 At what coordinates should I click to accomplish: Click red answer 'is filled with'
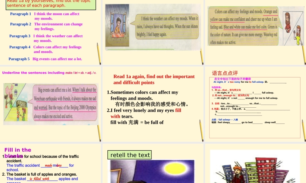(x=39, y=179)
